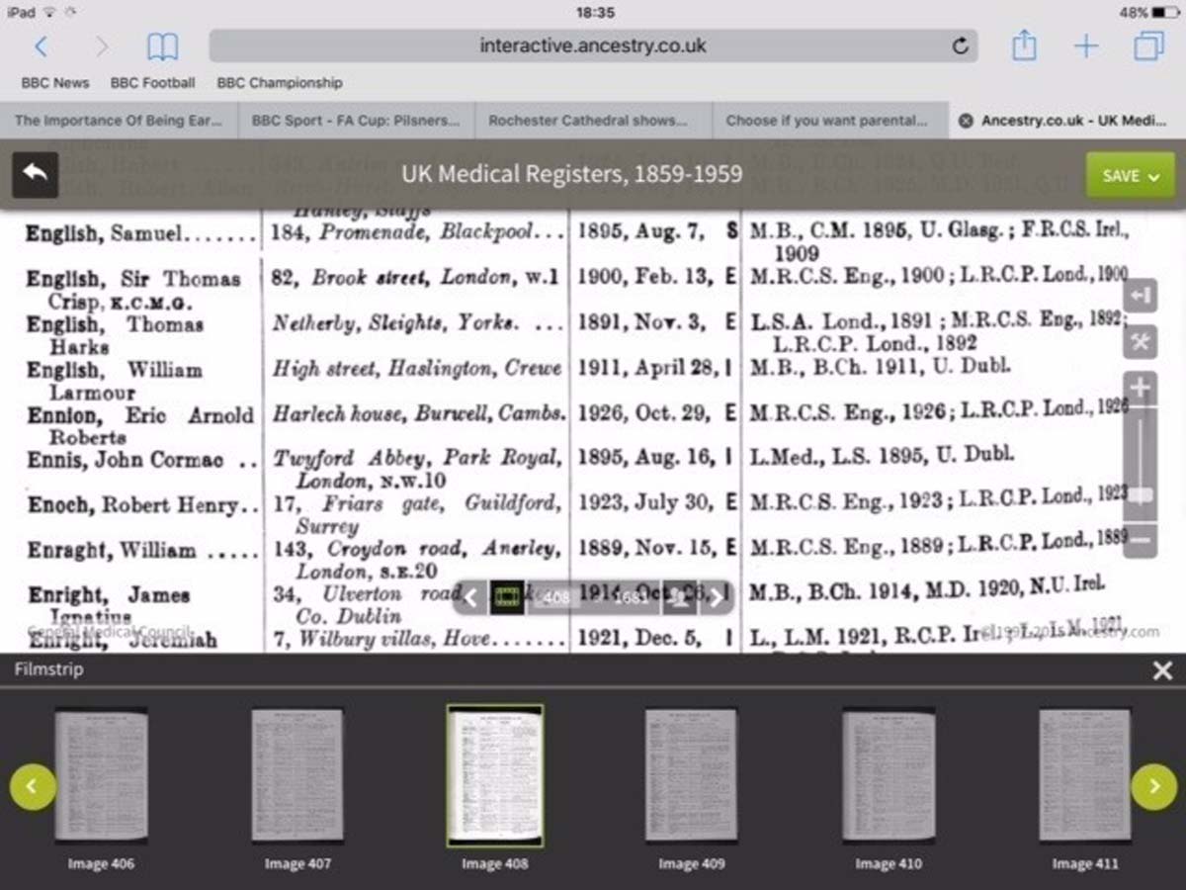Tap the name "Enoch, Robert Henry"
Image resolution: width=1186 pixels, height=890 pixels.
click(132, 505)
